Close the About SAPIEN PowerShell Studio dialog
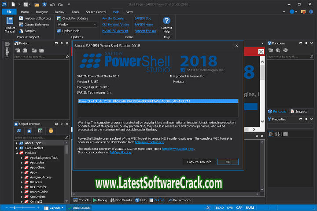This screenshot has width=317, height=211. (237, 46)
